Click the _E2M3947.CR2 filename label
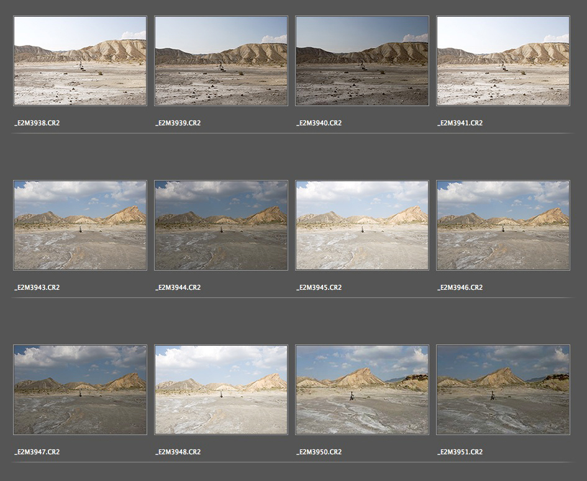587x481 pixels. [x=37, y=452]
